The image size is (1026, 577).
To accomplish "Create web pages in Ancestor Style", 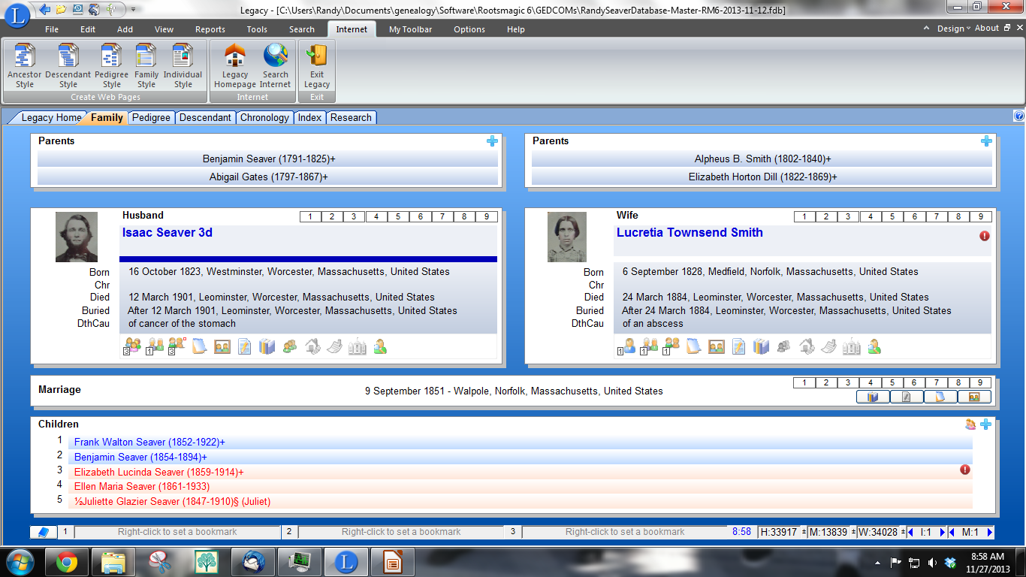I will [25, 66].
